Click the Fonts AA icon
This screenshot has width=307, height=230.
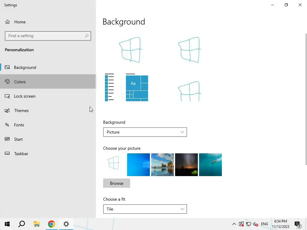pyautogui.click(x=7, y=125)
